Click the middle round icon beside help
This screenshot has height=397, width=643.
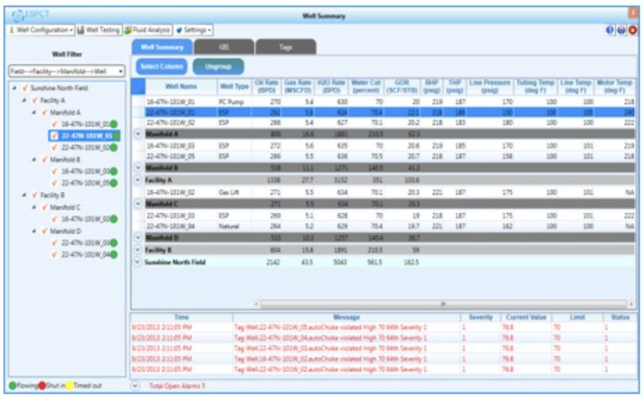pyautogui.click(x=621, y=30)
